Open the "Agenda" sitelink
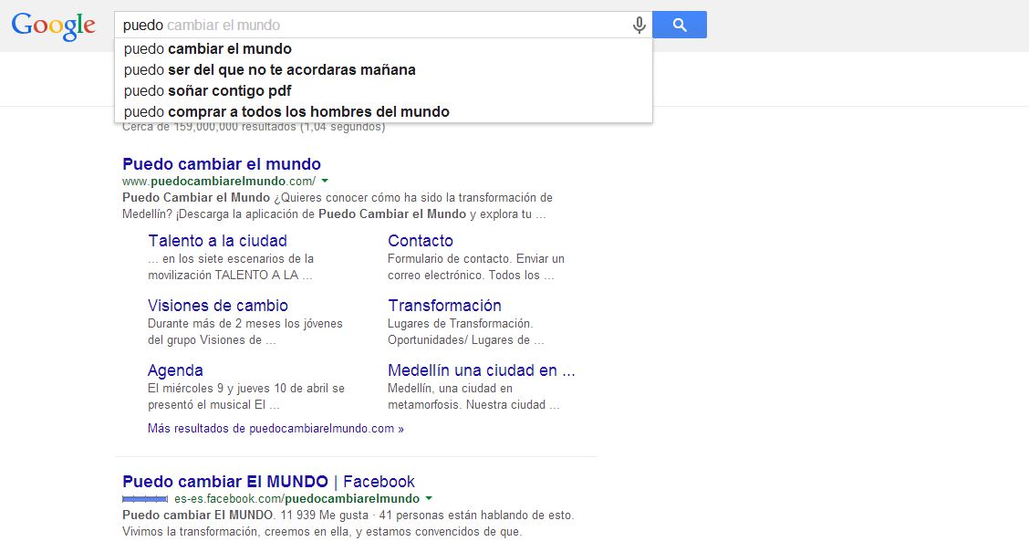This screenshot has width=1029, height=552. click(x=175, y=370)
